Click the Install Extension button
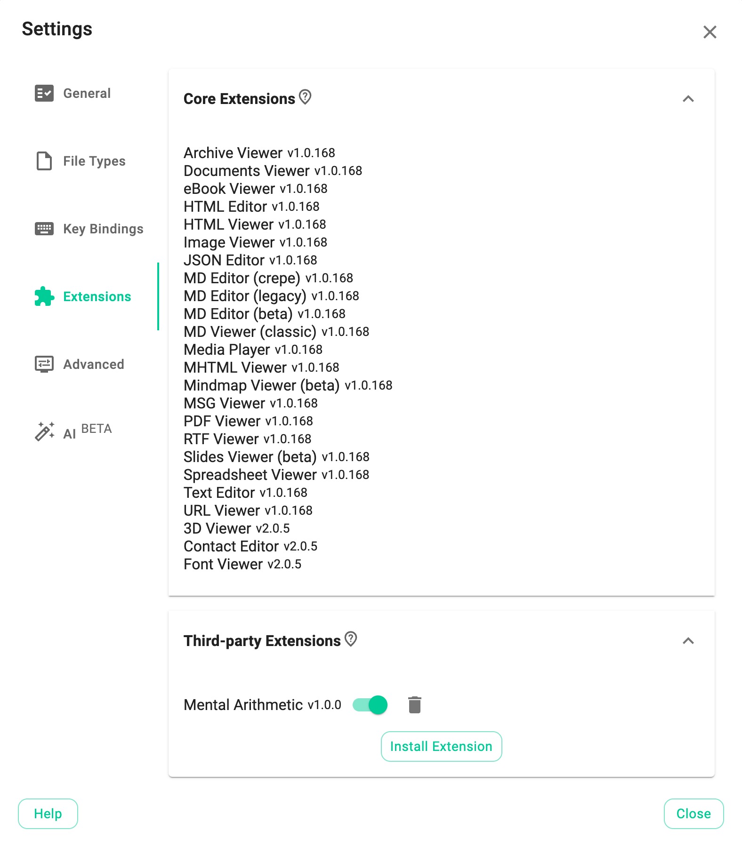This screenshot has width=742, height=846. coord(441,746)
